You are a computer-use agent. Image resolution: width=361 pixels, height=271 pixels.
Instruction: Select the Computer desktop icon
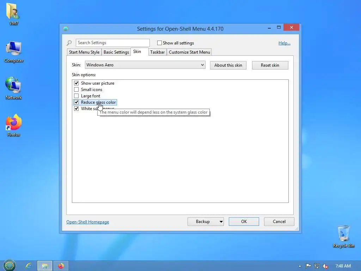14,52
